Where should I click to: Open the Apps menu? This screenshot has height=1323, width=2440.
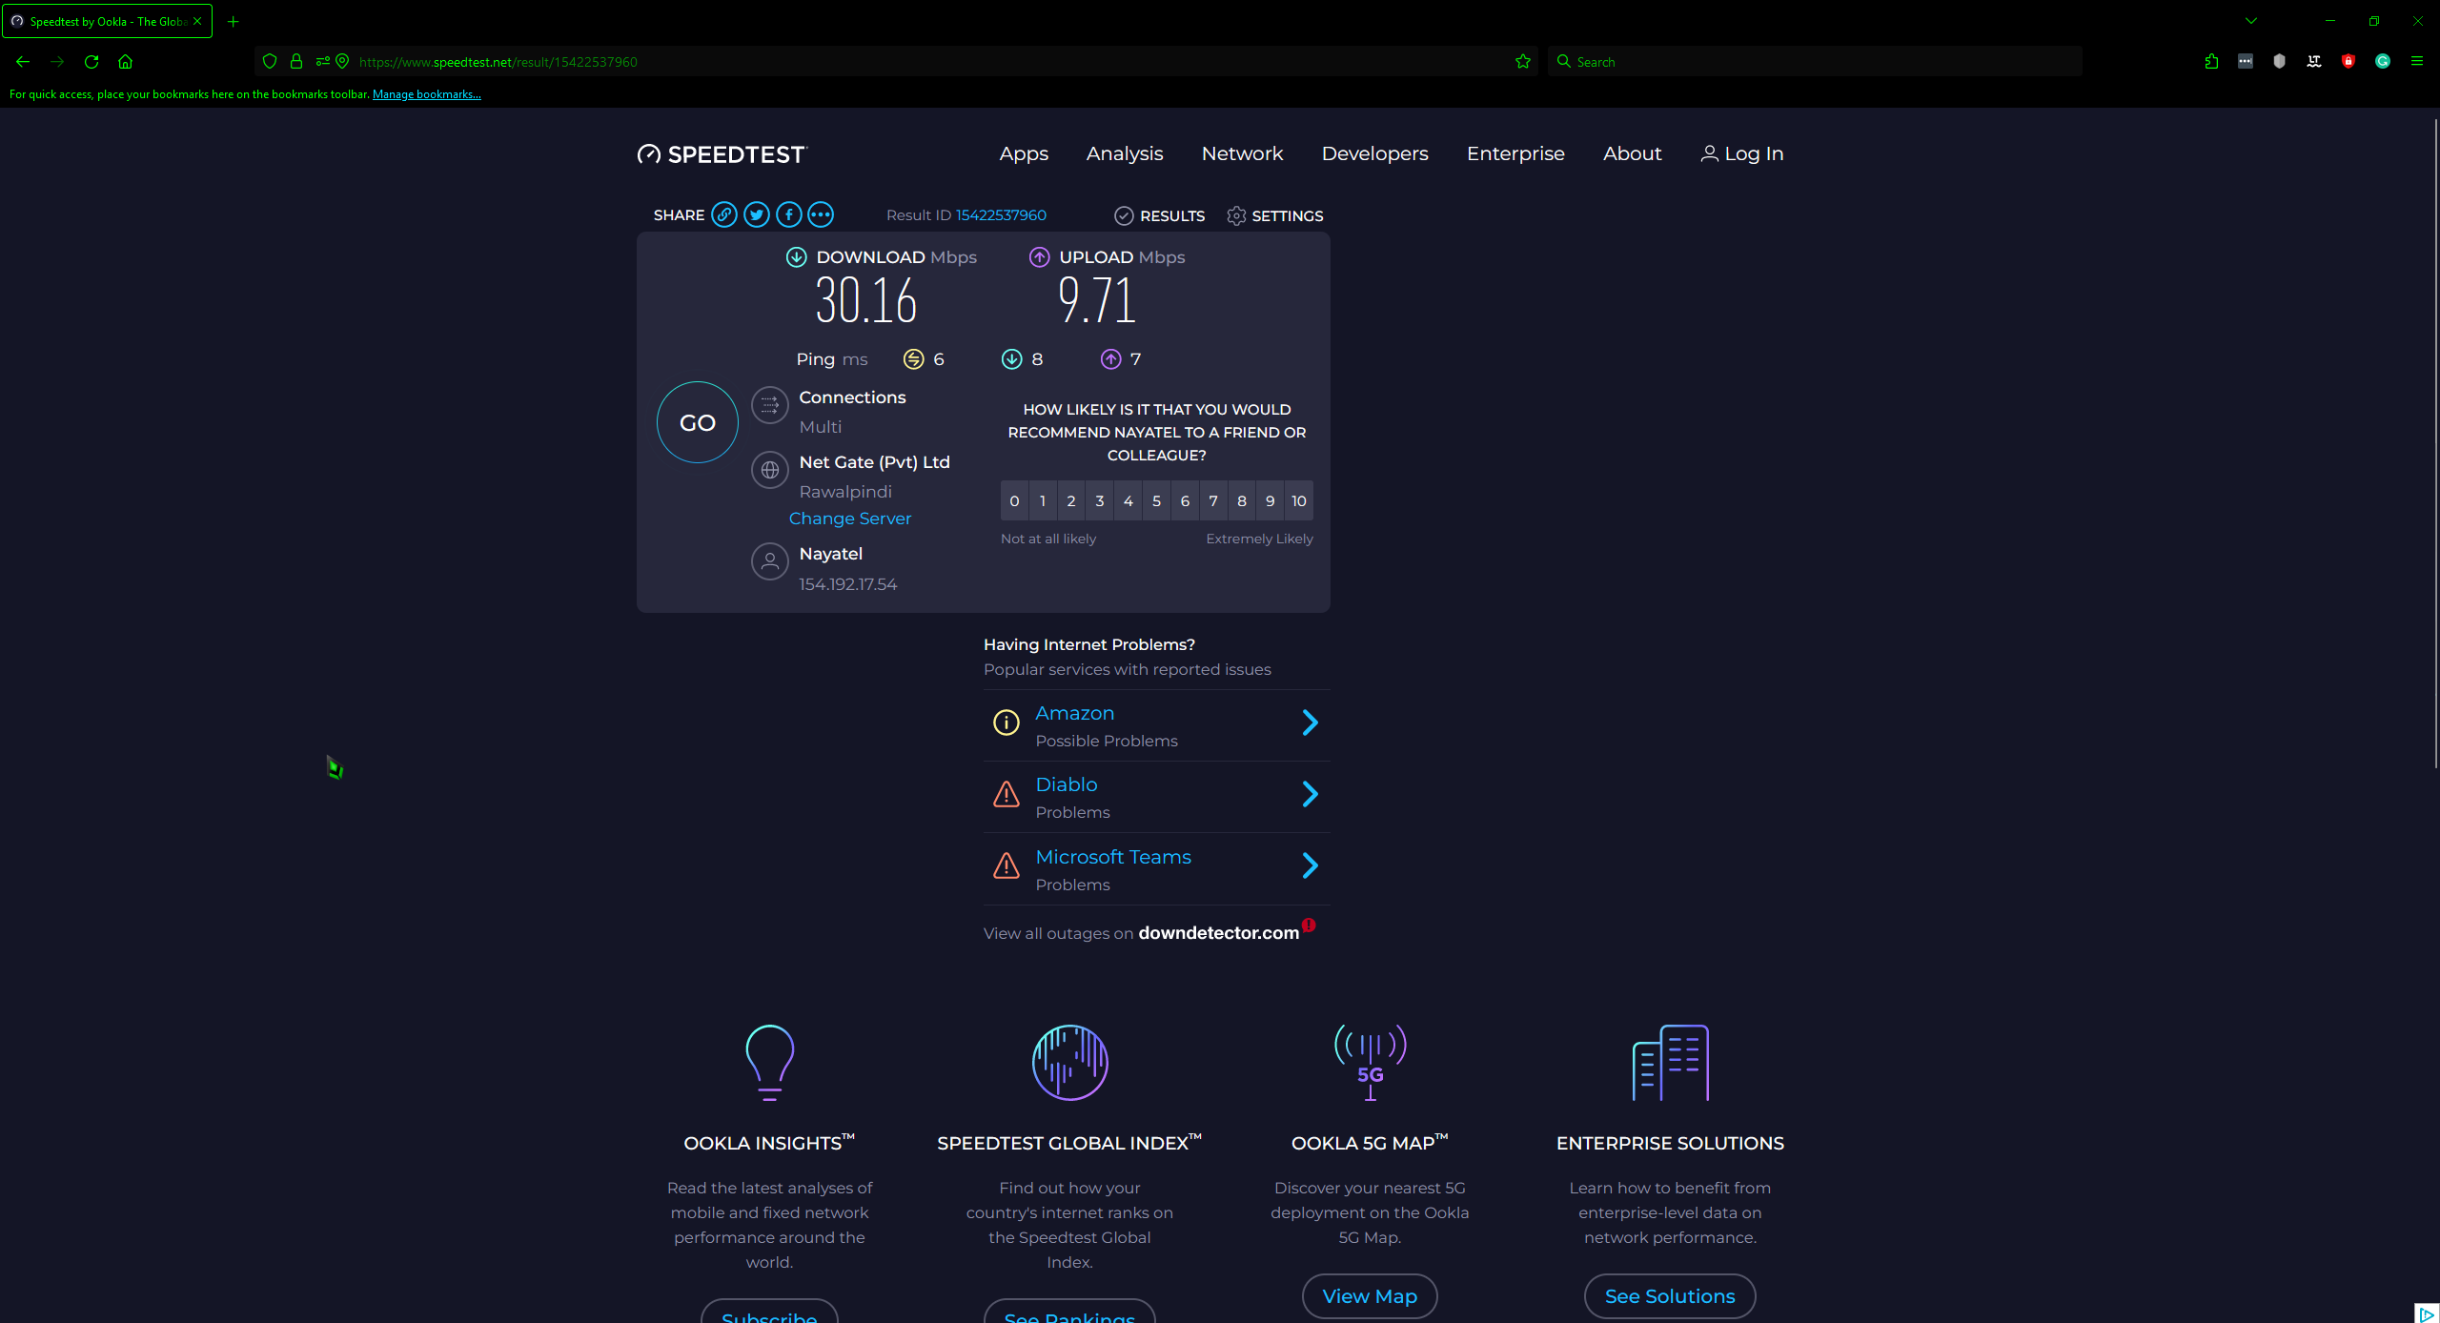[1024, 153]
